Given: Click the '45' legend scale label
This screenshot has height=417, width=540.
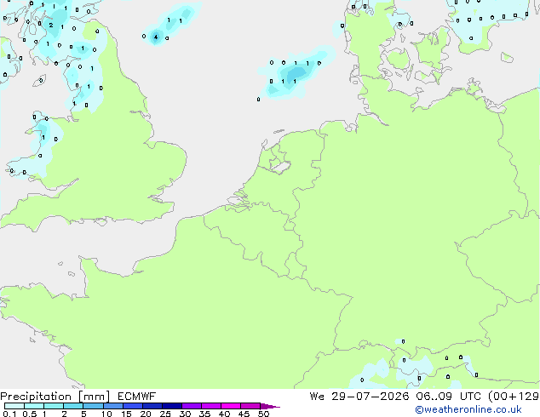Looking at the screenshot, I should (244, 414).
